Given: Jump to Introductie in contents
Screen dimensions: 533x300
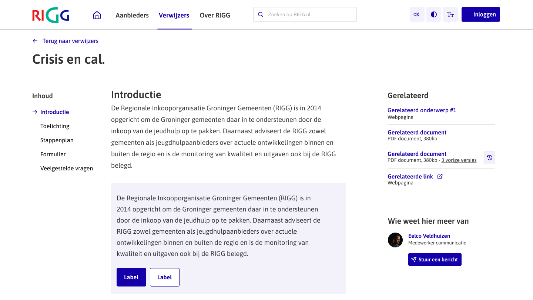Looking at the screenshot, I should coord(55,112).
